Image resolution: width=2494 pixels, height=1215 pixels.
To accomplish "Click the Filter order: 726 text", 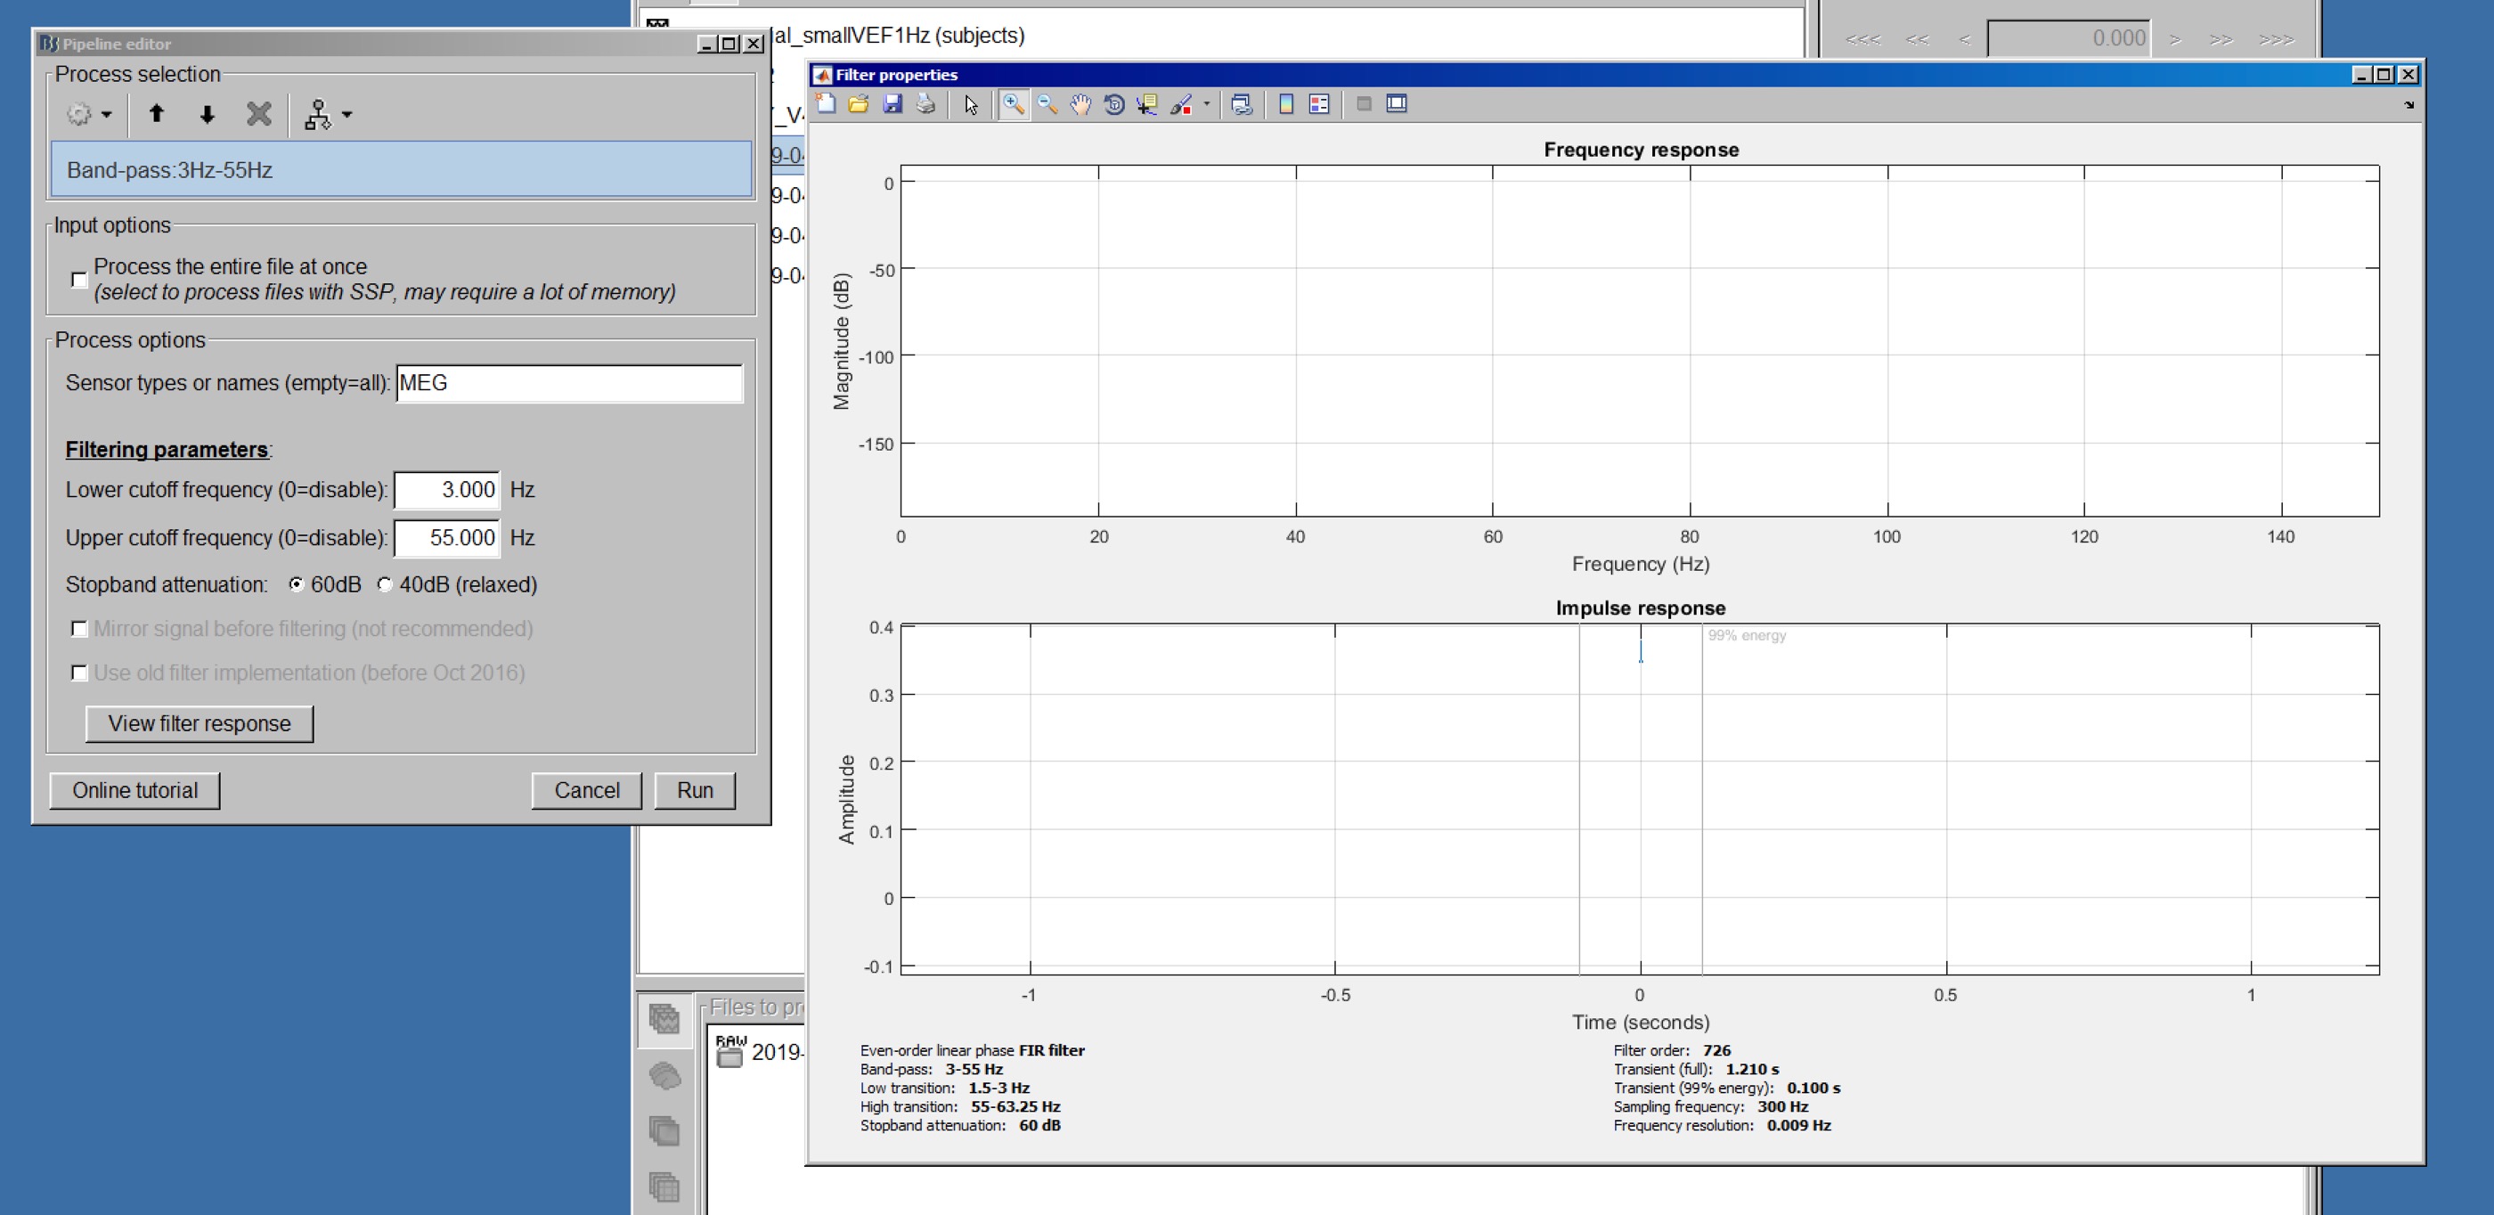I will pyautogui.click(x=1672, y=1050).
